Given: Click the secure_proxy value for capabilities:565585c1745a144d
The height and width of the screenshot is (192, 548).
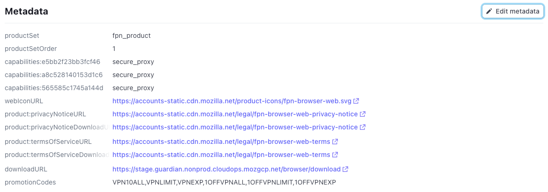Looking at the screenshot, I should [133, 88].
